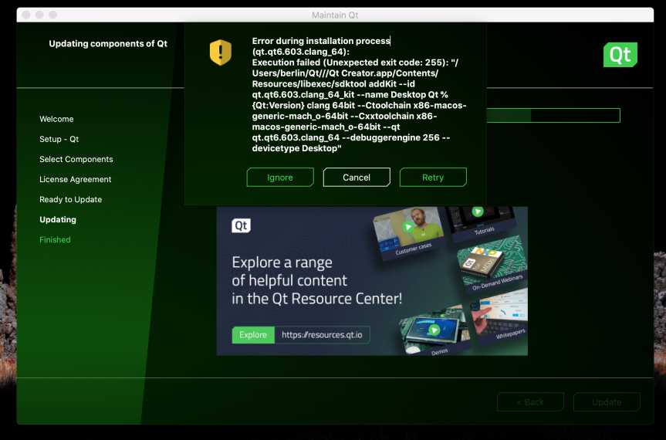Image resolution: width=666 pixels, height=440 pixels.
Task: Click the green Qt logo
Action: pos(620,54)
